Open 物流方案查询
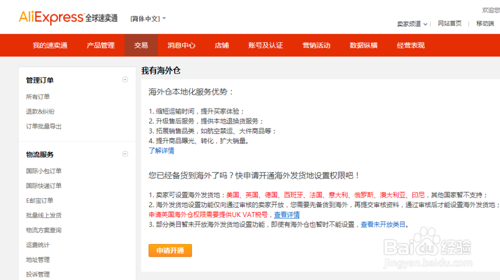The height and width of the screenshot is (280, 500). (x=43, y=230)
